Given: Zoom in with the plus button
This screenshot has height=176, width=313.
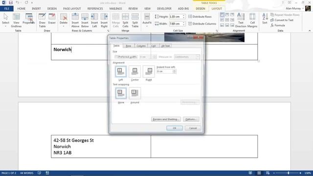Looking at the screenshot, I should 300,173.
